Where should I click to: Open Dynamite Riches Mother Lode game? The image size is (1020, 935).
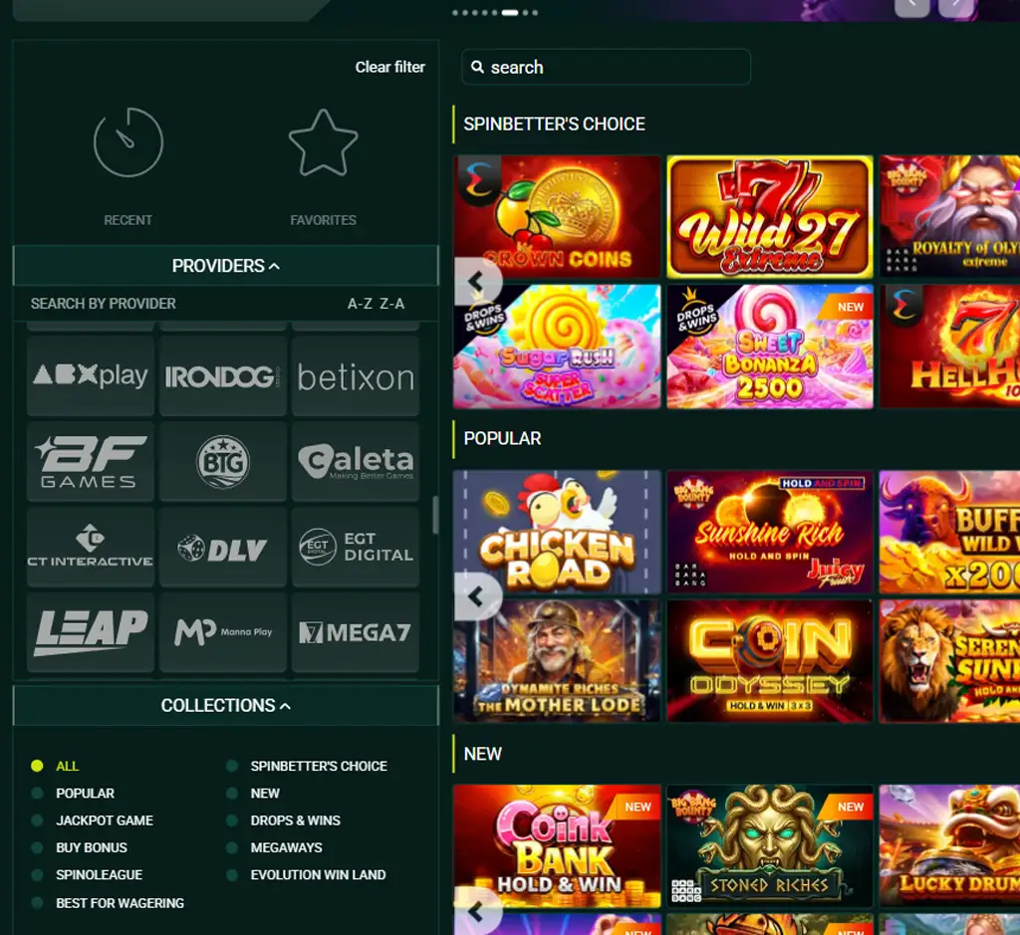pyautogui.click(x=557, y=661)
